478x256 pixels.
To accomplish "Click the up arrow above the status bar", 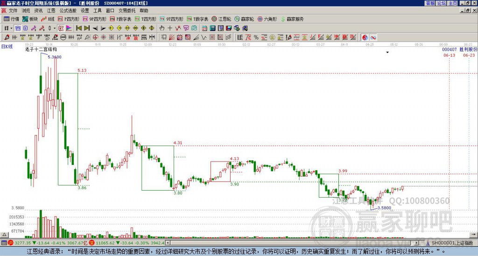I will coord(4,235).
